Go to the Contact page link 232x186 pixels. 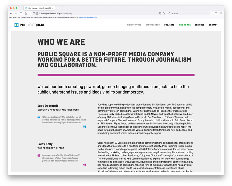[213, 25]
